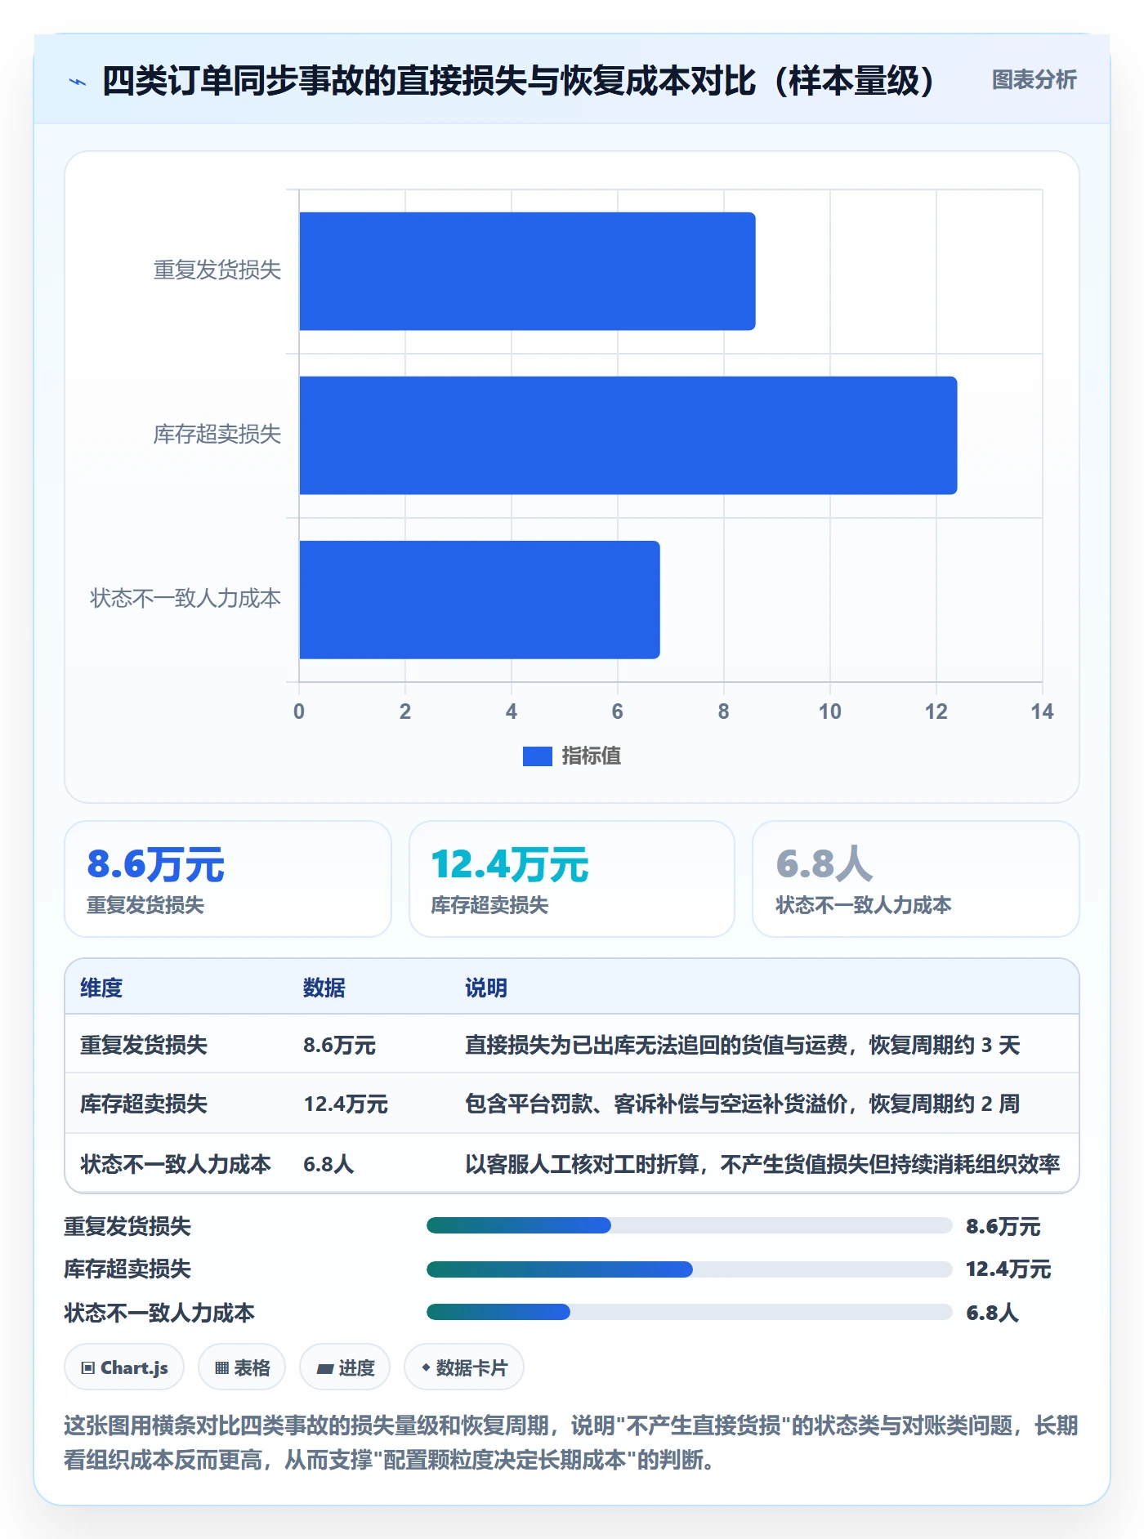This screenshot has height=1539, width=1144.
Task: Open the 6.8人 状态不一致人力成本 data card
Action: click(x=916, y=879)
